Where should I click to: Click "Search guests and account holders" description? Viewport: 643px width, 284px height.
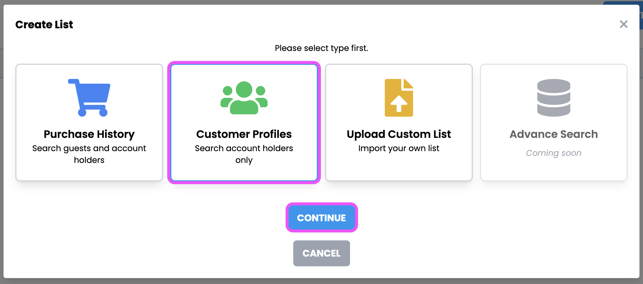pyautogui.click(x=89, y=154)
